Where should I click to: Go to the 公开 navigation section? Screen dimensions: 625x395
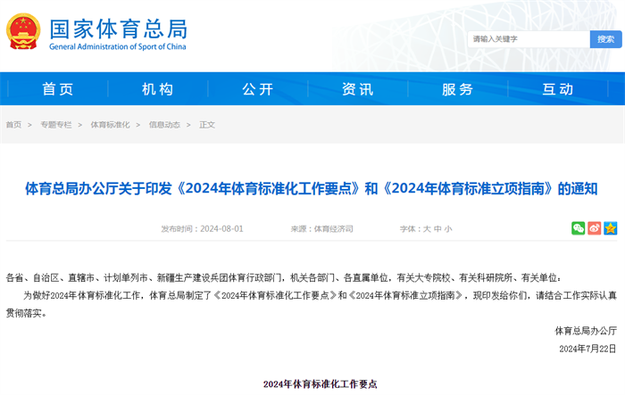pyautogui.click(x=258, y=89)
